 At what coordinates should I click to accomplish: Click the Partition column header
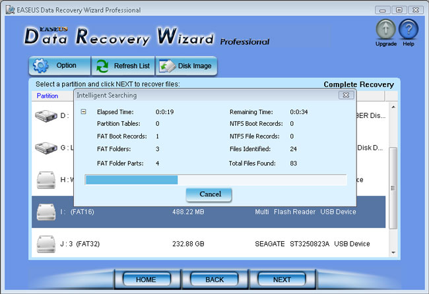48,96
